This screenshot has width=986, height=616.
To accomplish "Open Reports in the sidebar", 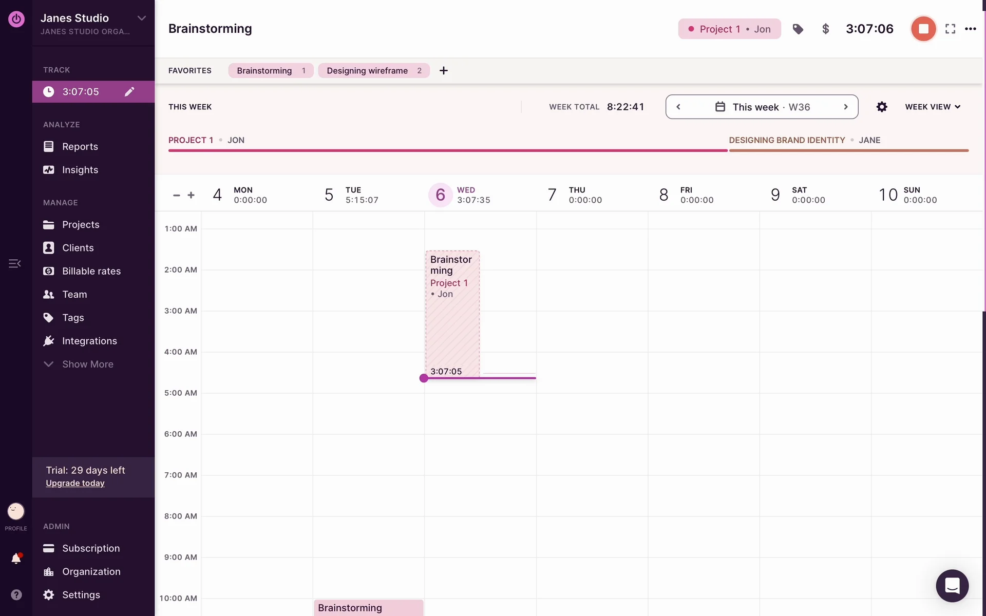I will pyautogui.click(x=80, y=146).
